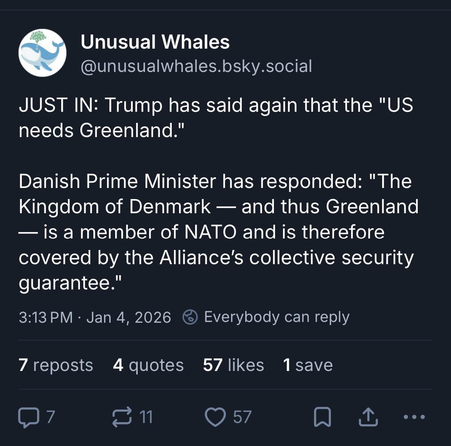Click the reply speech bubble icon
Image resolution: width=451 pixels, height=446 pixels.
tap(28, 417)
